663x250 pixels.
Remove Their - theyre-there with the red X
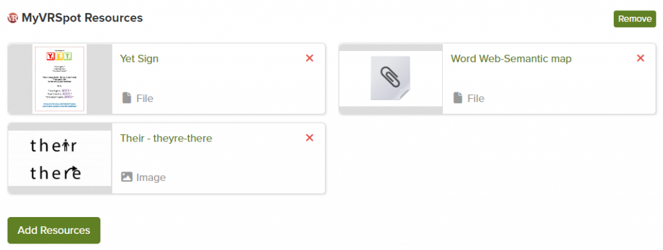click(x=309, y=138)
